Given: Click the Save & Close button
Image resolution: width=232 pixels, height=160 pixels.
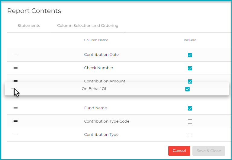Looking at the screenshot, I should pos(209,151).
